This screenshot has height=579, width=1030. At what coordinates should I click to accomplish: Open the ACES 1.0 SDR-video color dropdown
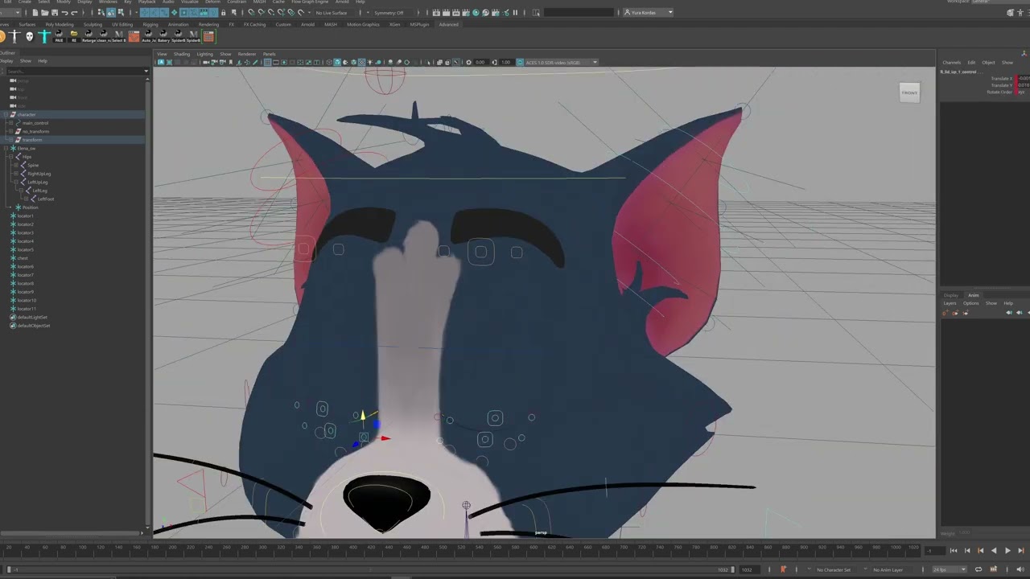pos(561,62)
